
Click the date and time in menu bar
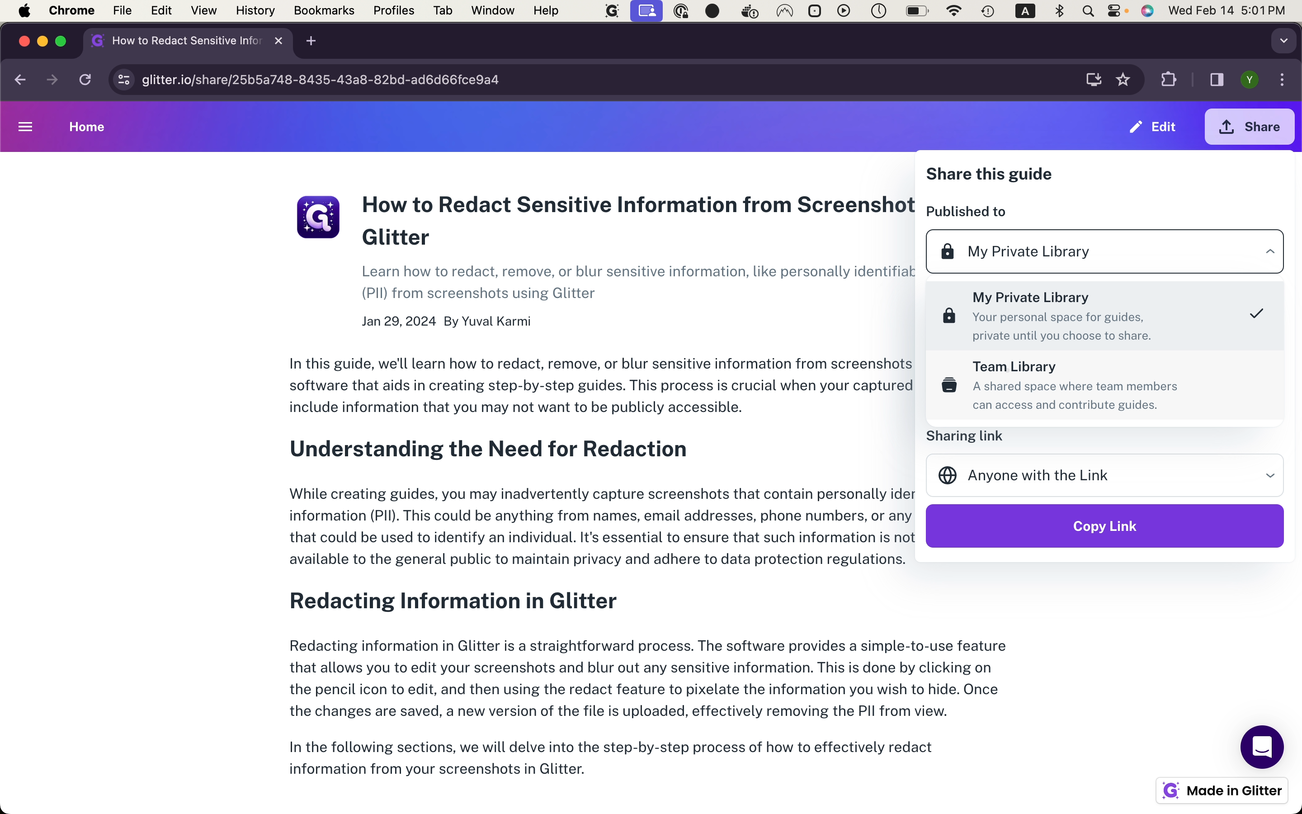coord(1227,10)
